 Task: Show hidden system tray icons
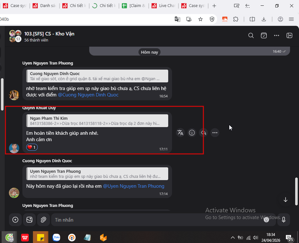(232, 238)
